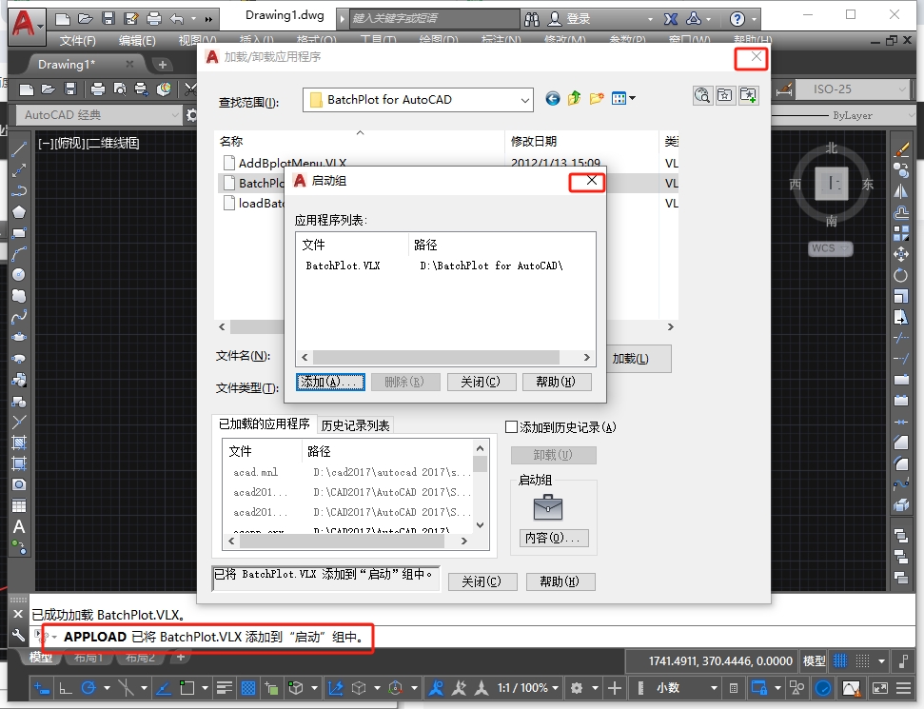Image resolution: width=924 pixels, height=709 pixels.
Task: Click the back arrow in file browser
Action: [x=553, y=98]
